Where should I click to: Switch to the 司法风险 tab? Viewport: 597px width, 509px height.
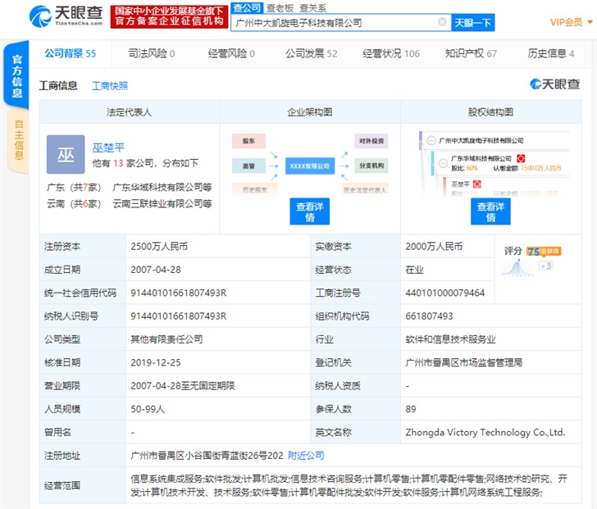(152, 53)
